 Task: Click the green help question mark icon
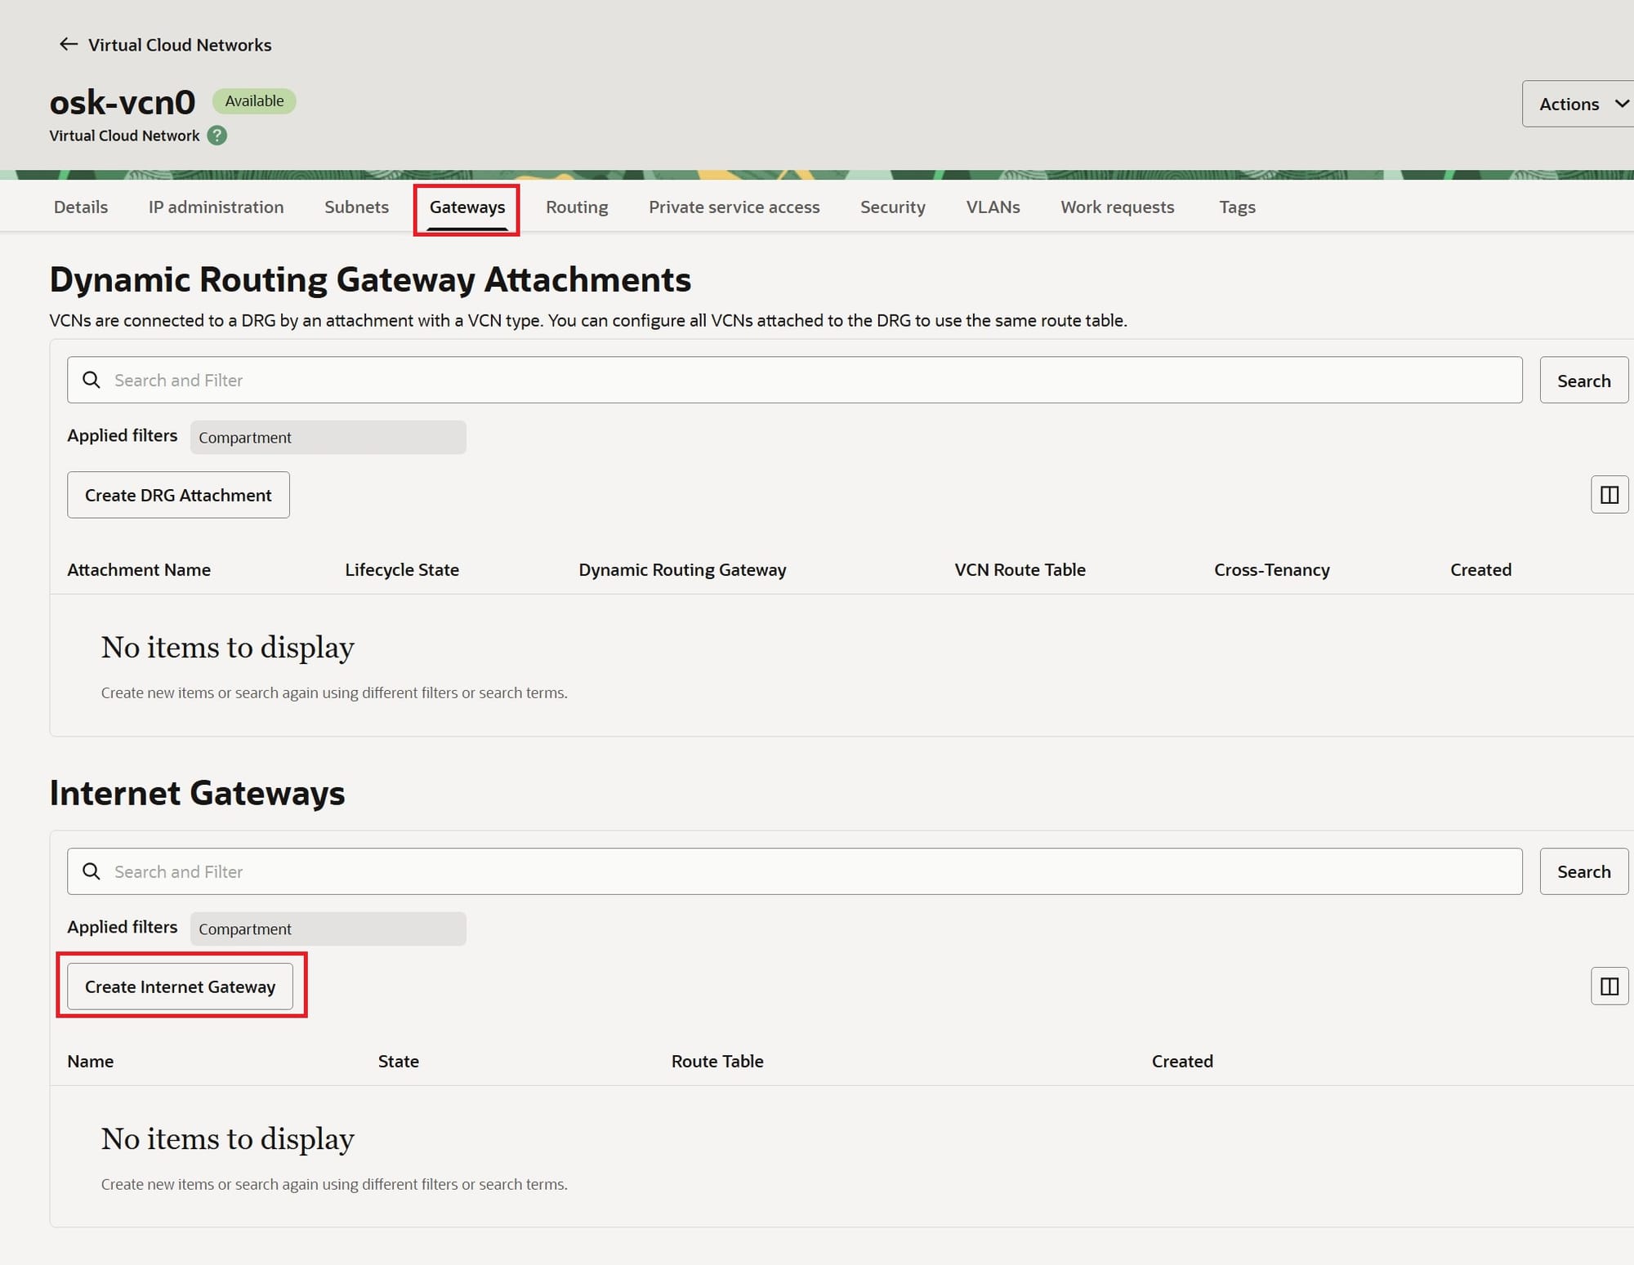click(217, 136)
